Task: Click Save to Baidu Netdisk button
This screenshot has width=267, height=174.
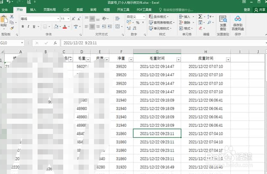Action: pyautogui.click(x=238, y=23)
